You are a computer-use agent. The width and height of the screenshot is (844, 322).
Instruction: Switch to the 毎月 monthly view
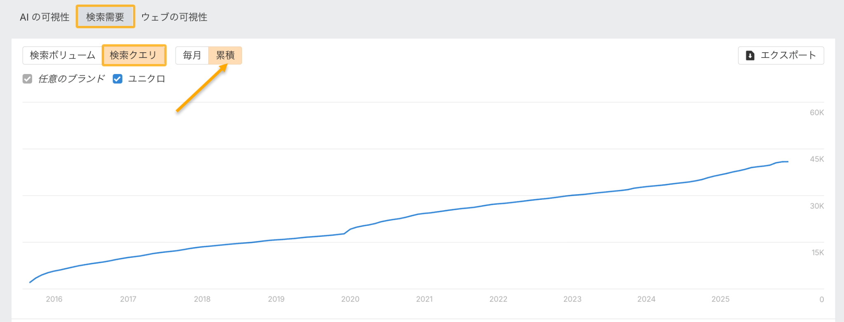pyautogui.click(x=192, y=56)
